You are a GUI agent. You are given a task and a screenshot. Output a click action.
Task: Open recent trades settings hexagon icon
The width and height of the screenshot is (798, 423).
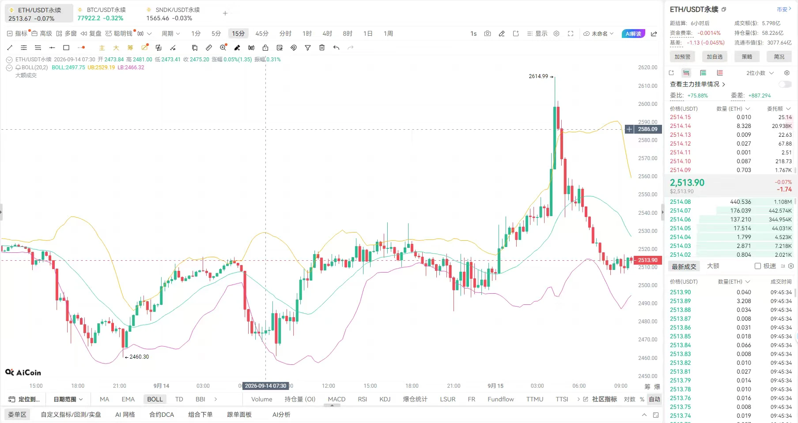click(x=791, y=266)
